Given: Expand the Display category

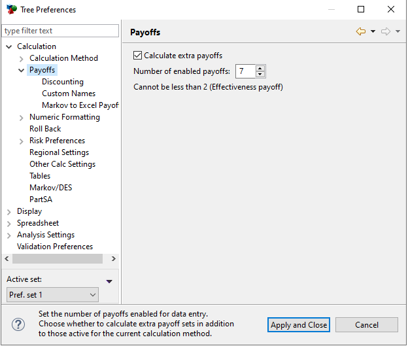Looking at the screenshot, I should coord(9,211).
